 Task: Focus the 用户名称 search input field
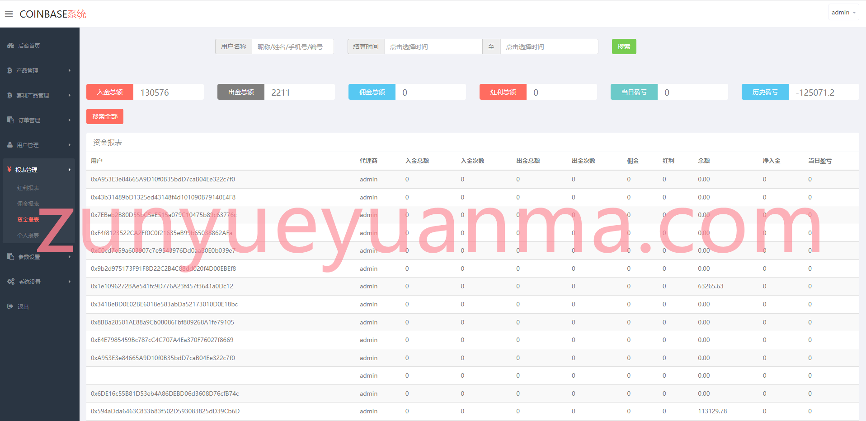(292, 46)
